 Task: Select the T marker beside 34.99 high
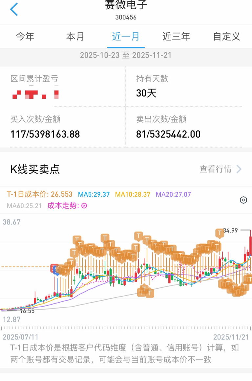(x=220, y=233)
